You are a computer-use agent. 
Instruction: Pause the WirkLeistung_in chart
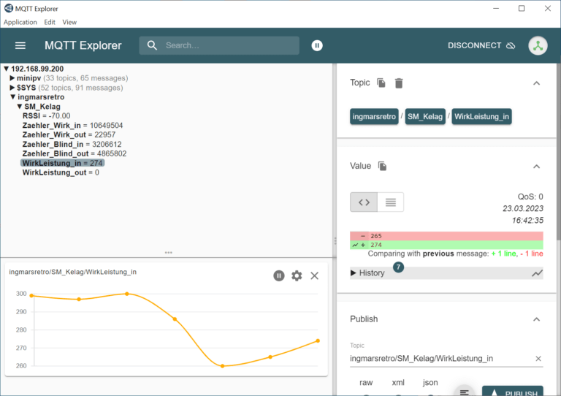tap(279, 275)
